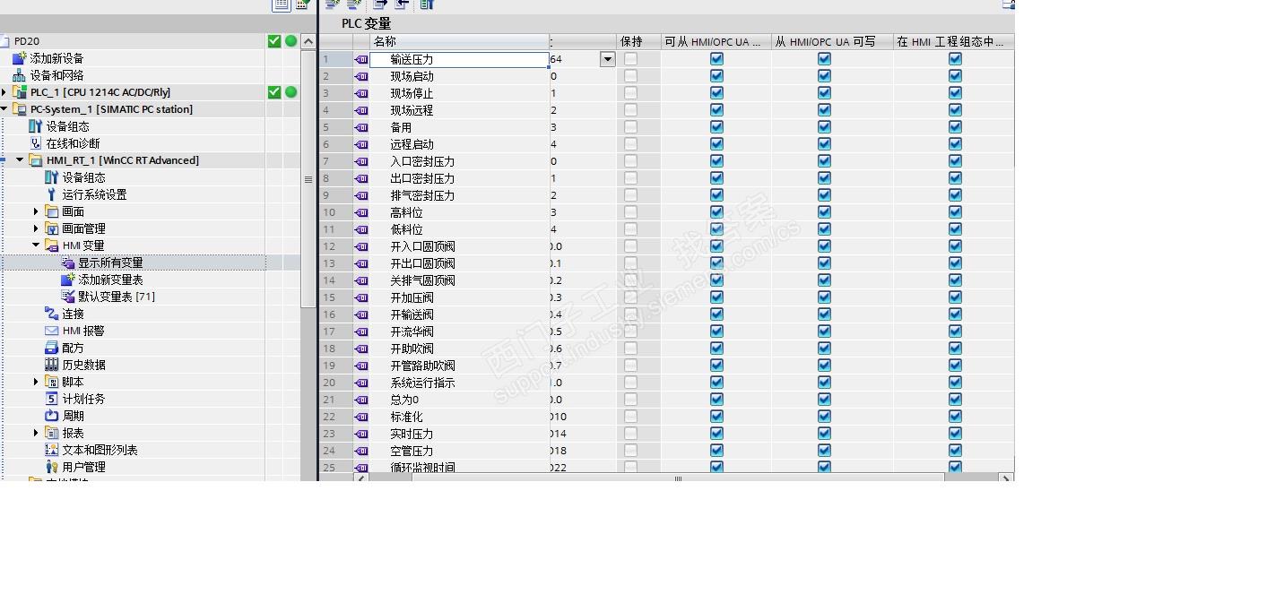1275x594 pixels.
Task: Click the HMI_RT_1 WinCC runtime icon
Action: pyautogui.click(x=36, y=160)
